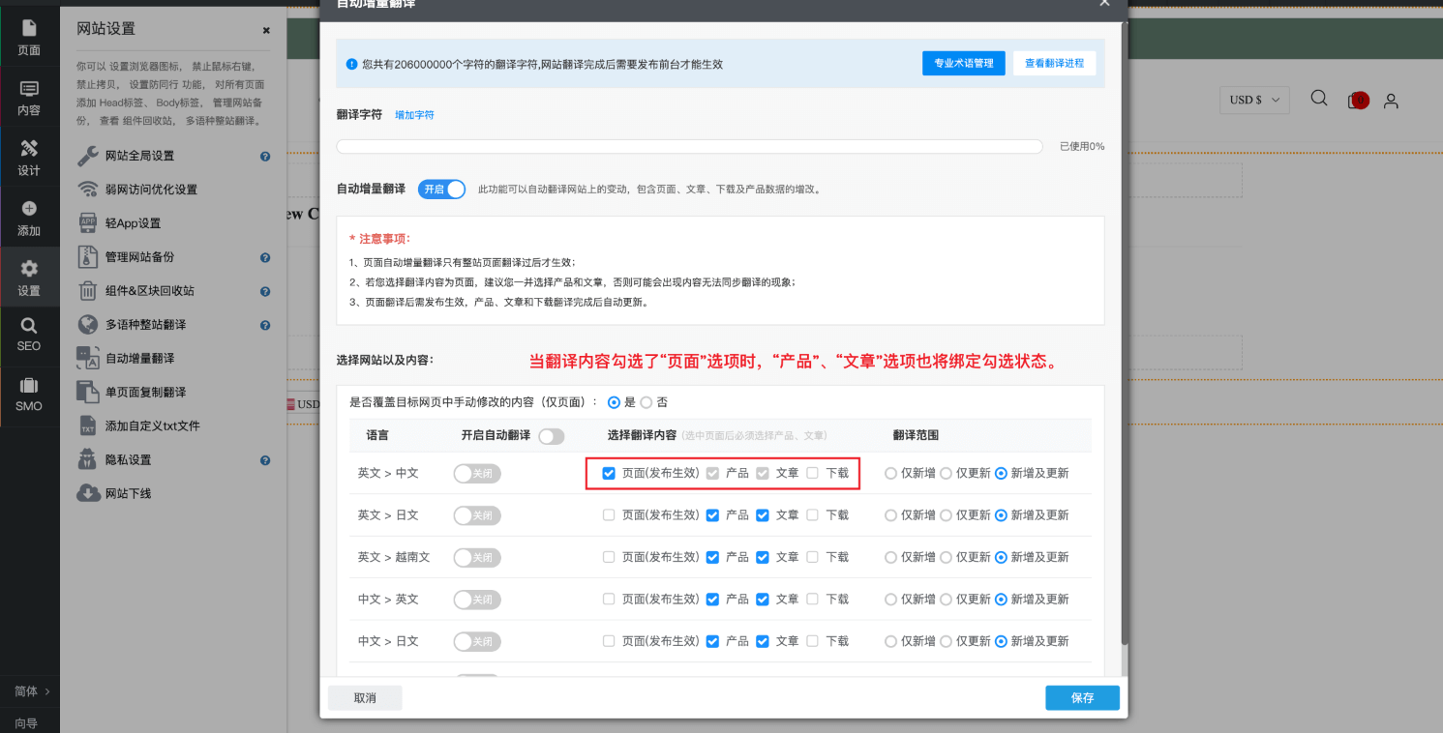Click the 翻译字符 usage progress bar
The image size is (1443, 733).
pos(689,147)
